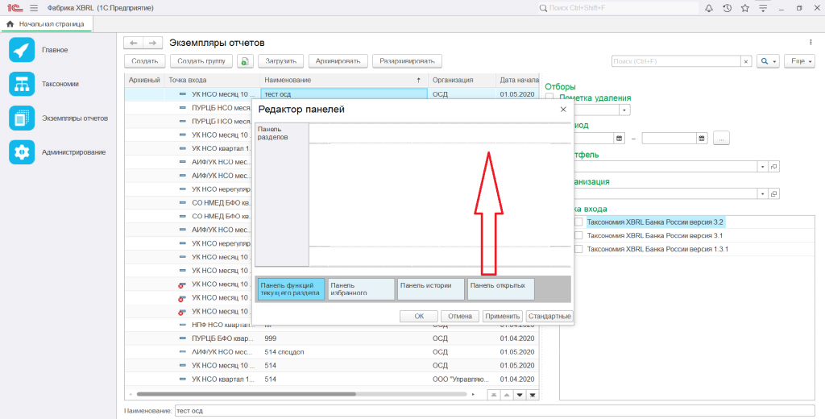Image resolution: width=825 pixels, height=419 pixels.
Task: Move down one row arrow
Action: point(520,395)
